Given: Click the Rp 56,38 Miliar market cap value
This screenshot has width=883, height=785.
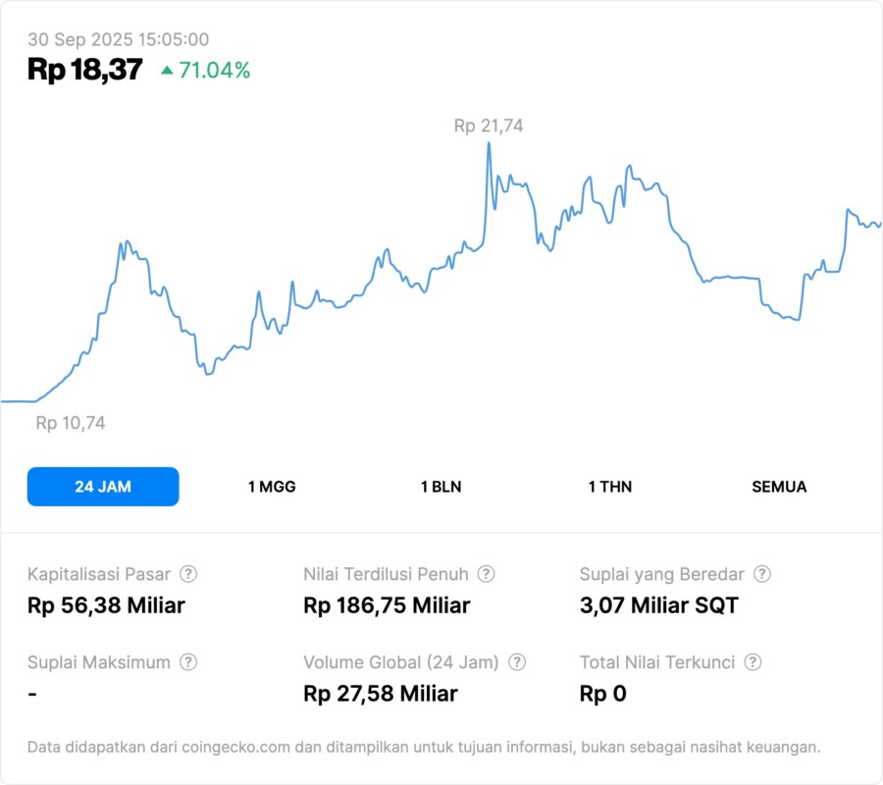Looking at the screenshot, I should click(106, 605).
